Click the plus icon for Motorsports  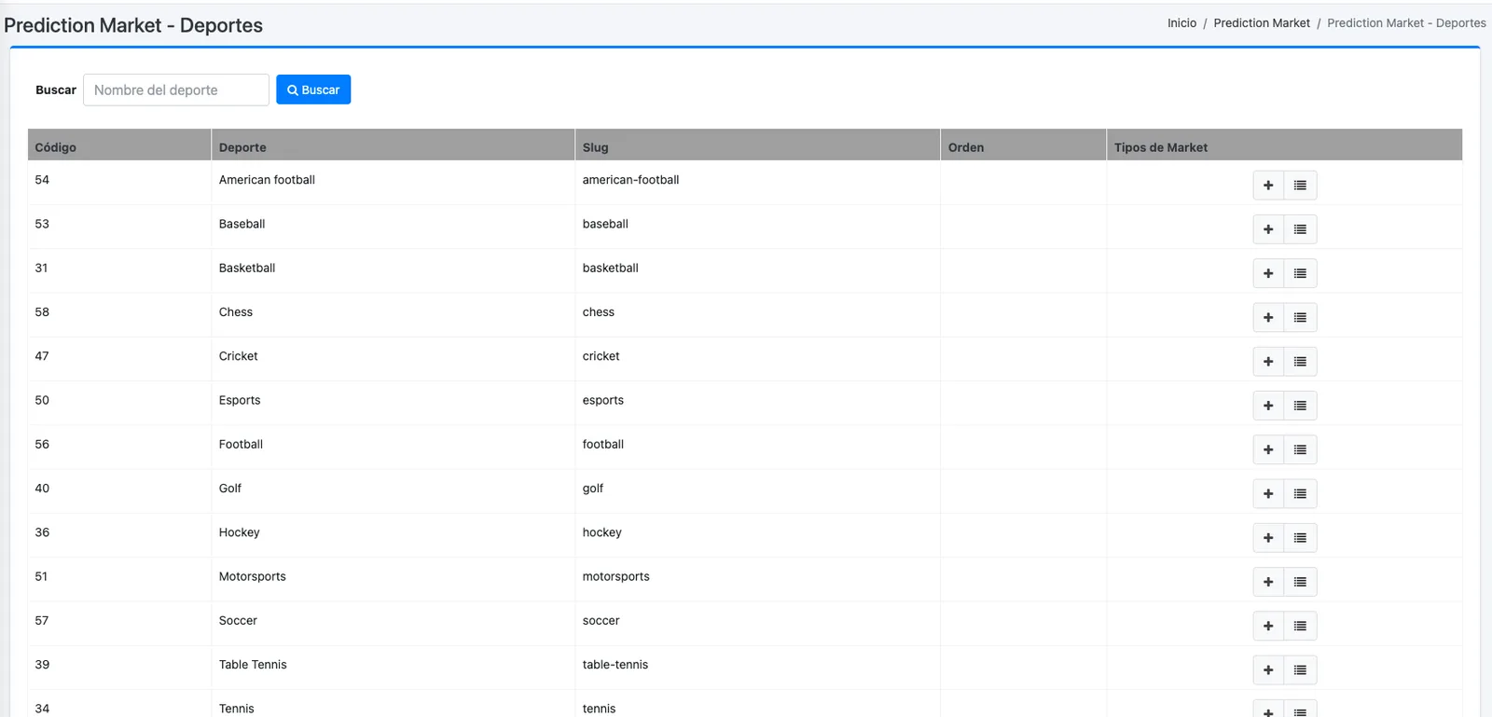[x=1268, y=582]
